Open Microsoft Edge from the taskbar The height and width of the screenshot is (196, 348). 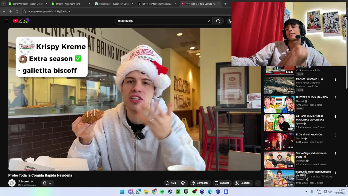click(210, 192)
